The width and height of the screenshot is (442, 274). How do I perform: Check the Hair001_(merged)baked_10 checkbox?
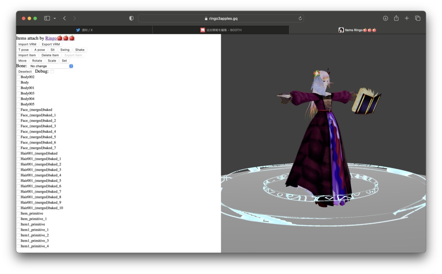click(x=18, y=208)
